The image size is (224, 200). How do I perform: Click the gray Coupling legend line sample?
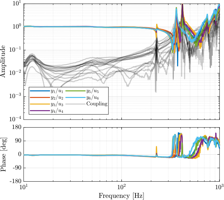[76, 104]
